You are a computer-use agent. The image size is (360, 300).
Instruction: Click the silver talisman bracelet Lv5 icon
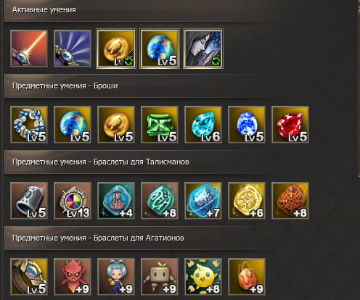point(29,201)
